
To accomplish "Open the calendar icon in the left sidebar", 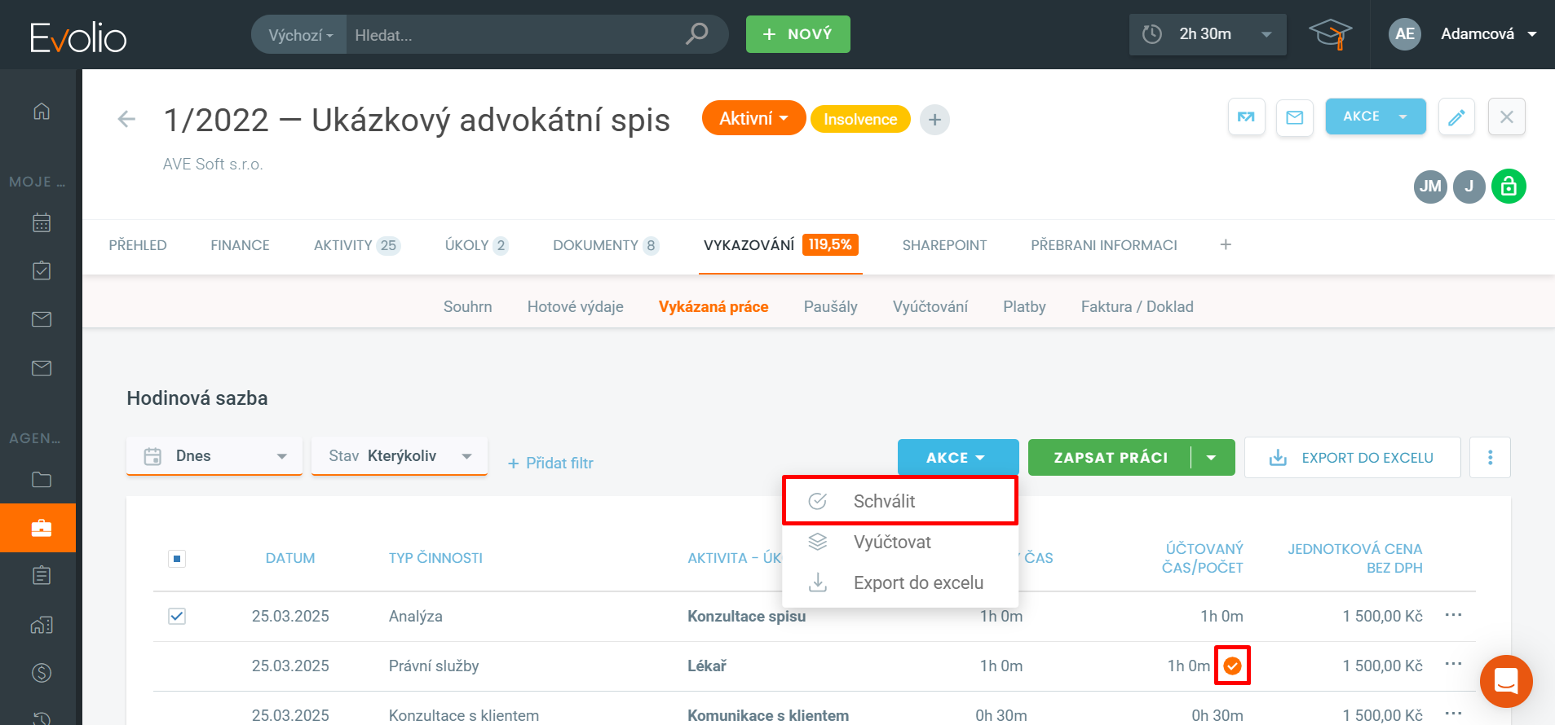I will (x=42, y=222).
